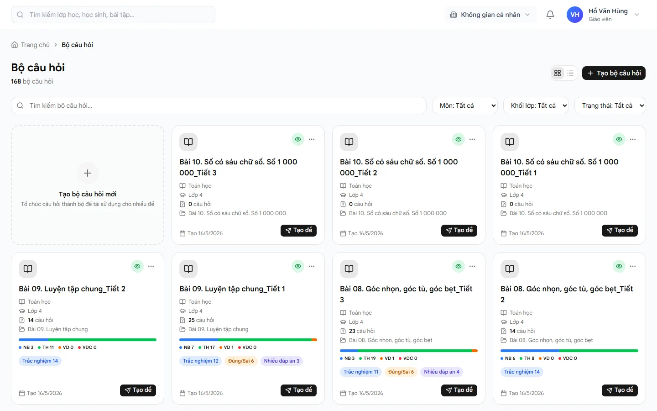657x411 pixels.
Task: Click book icon on Bài 10 Tiết 3 card
Action: click(188, 142)
